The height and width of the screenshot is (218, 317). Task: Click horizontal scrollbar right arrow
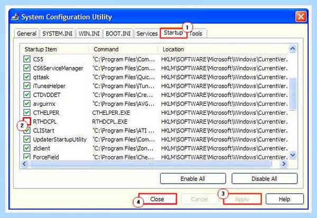284,163
